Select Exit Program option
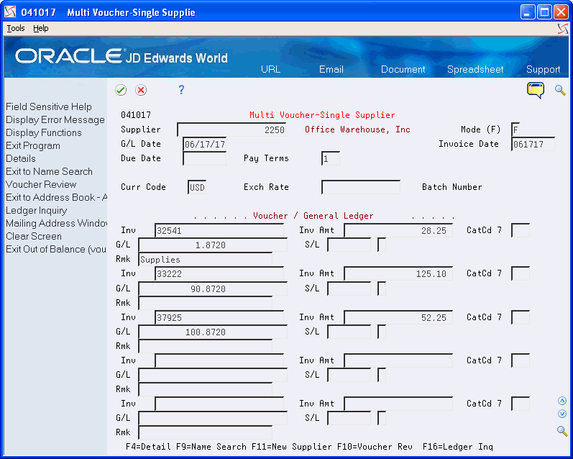This screenshot has width=573, height=459. [33, 145]
